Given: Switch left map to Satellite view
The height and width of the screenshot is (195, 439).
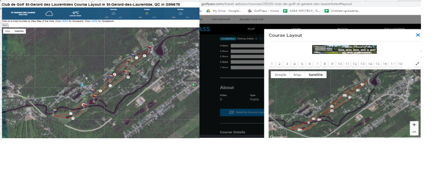Looking at the screenshot, I should [x=19, y=31].
